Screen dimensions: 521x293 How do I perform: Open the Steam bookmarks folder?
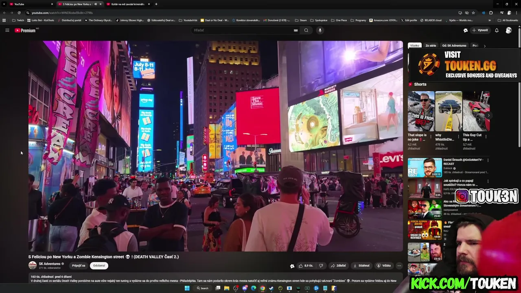[x=300, y=20]
